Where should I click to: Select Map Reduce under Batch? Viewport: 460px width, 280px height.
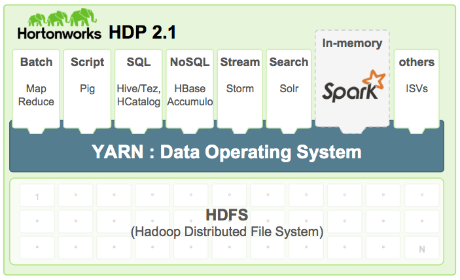pyautogui.click(x=36, y=95)
